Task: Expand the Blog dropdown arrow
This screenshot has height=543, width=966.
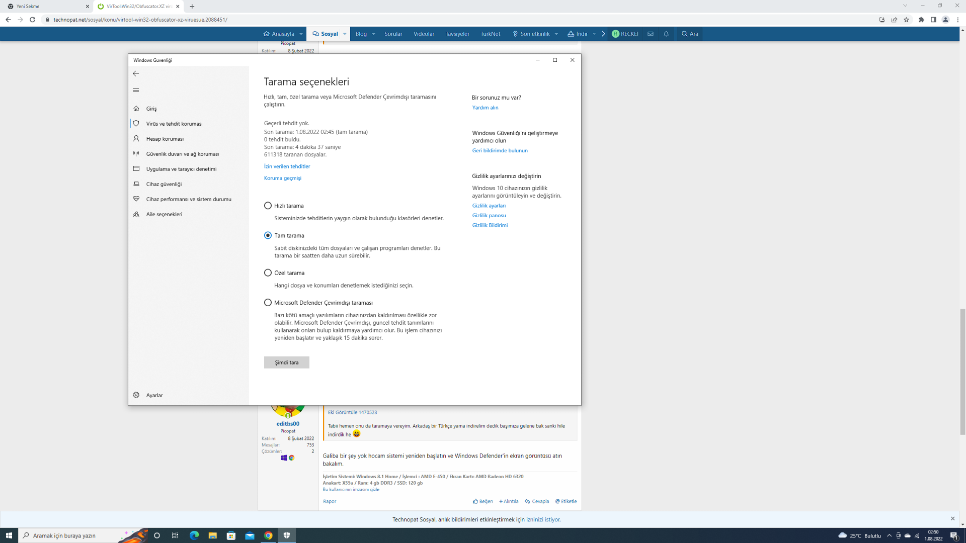Action: tap(373, 34)
